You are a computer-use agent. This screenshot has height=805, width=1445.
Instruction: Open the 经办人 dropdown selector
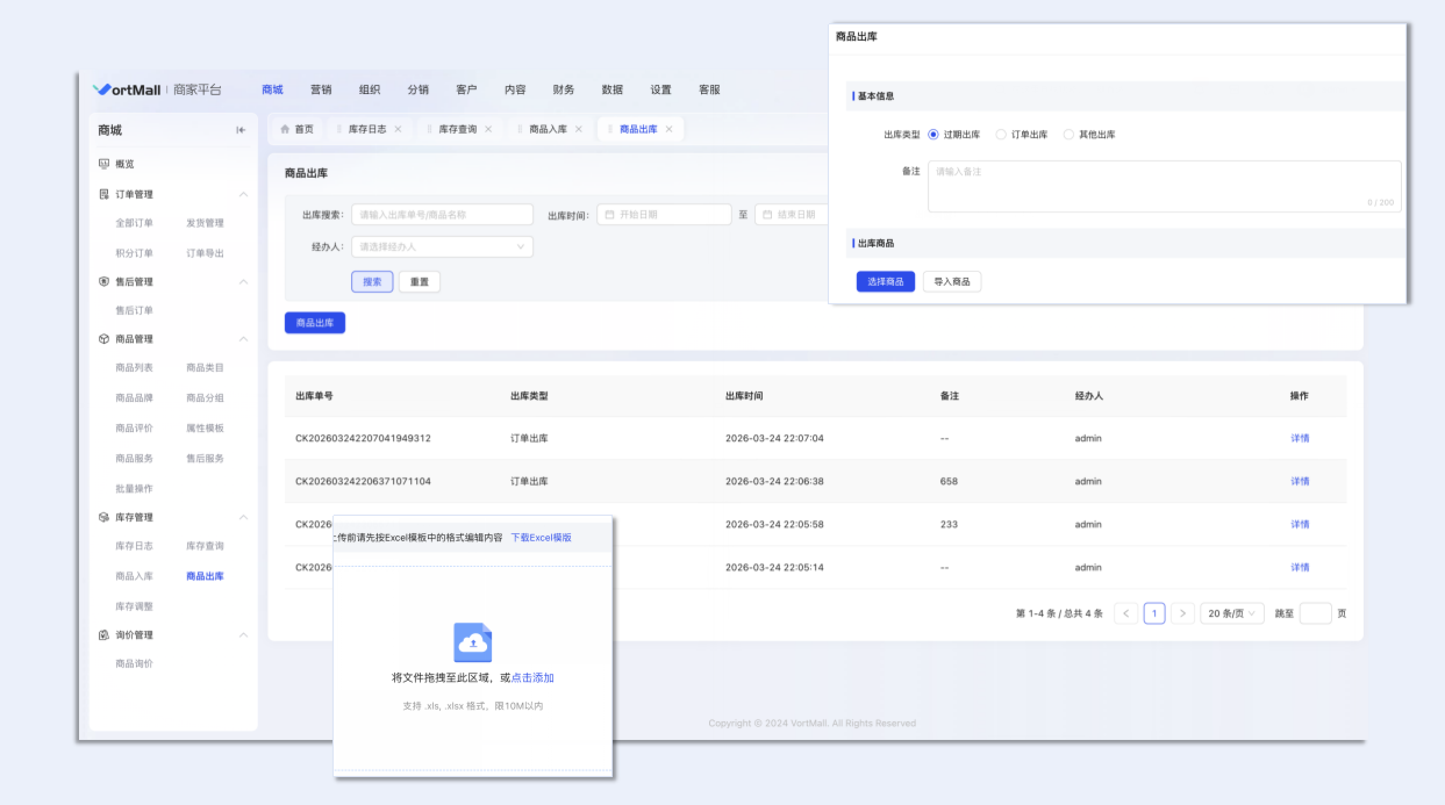pyautogui.click(x=442, y=247)
